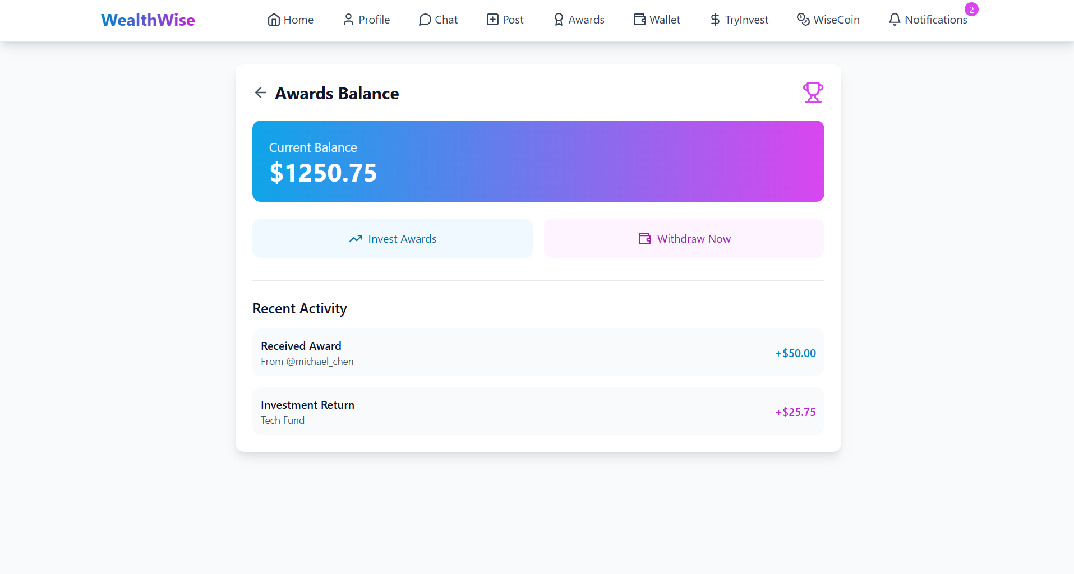
Task: Click the trophy icon in the card header
Action: (813, 92)
